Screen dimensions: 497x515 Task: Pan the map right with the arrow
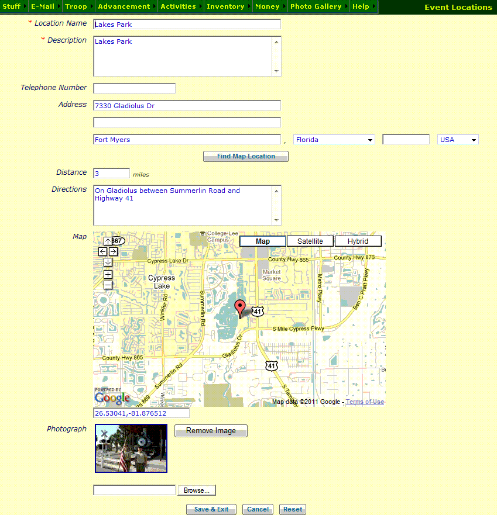coord(113,251)
